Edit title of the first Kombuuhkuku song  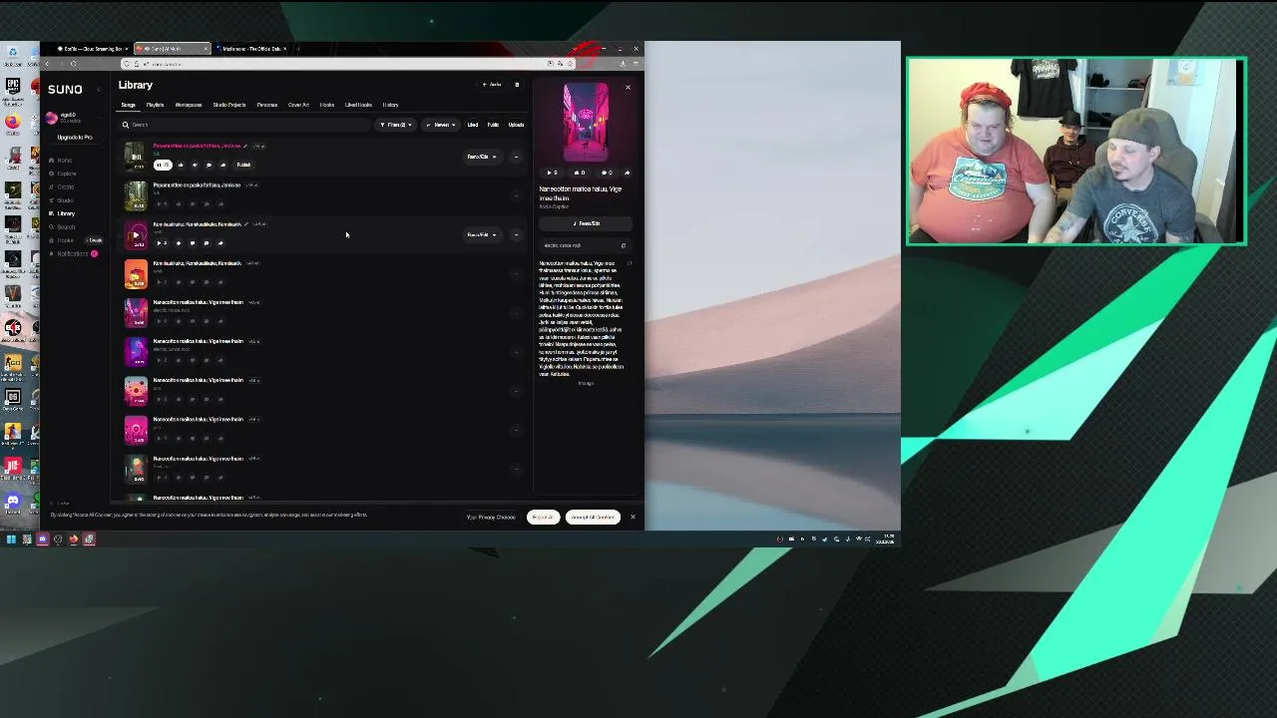245,224
